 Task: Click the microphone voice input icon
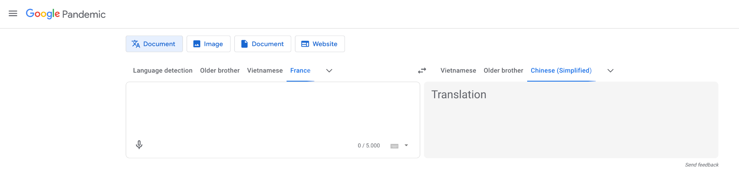coord(139,145)
